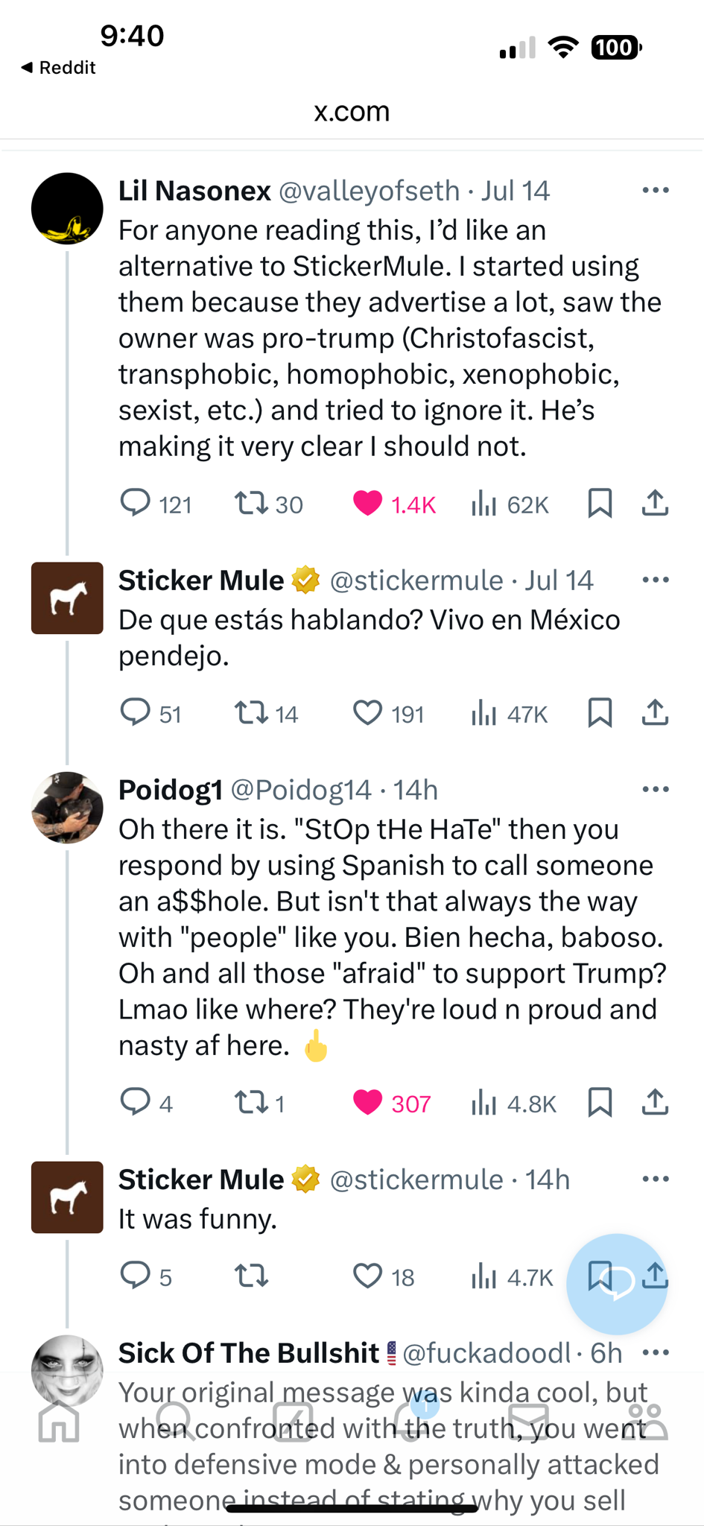Open Poidog1's profile picture
The height and width of the screenshot is (1526, 704).
pos(67,808)
